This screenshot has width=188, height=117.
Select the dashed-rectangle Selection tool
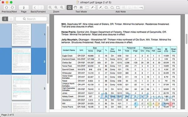coord(87,8)
